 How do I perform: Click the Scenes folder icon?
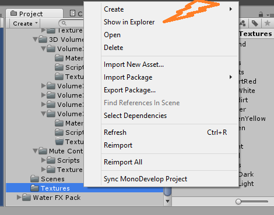click(35, 178)
